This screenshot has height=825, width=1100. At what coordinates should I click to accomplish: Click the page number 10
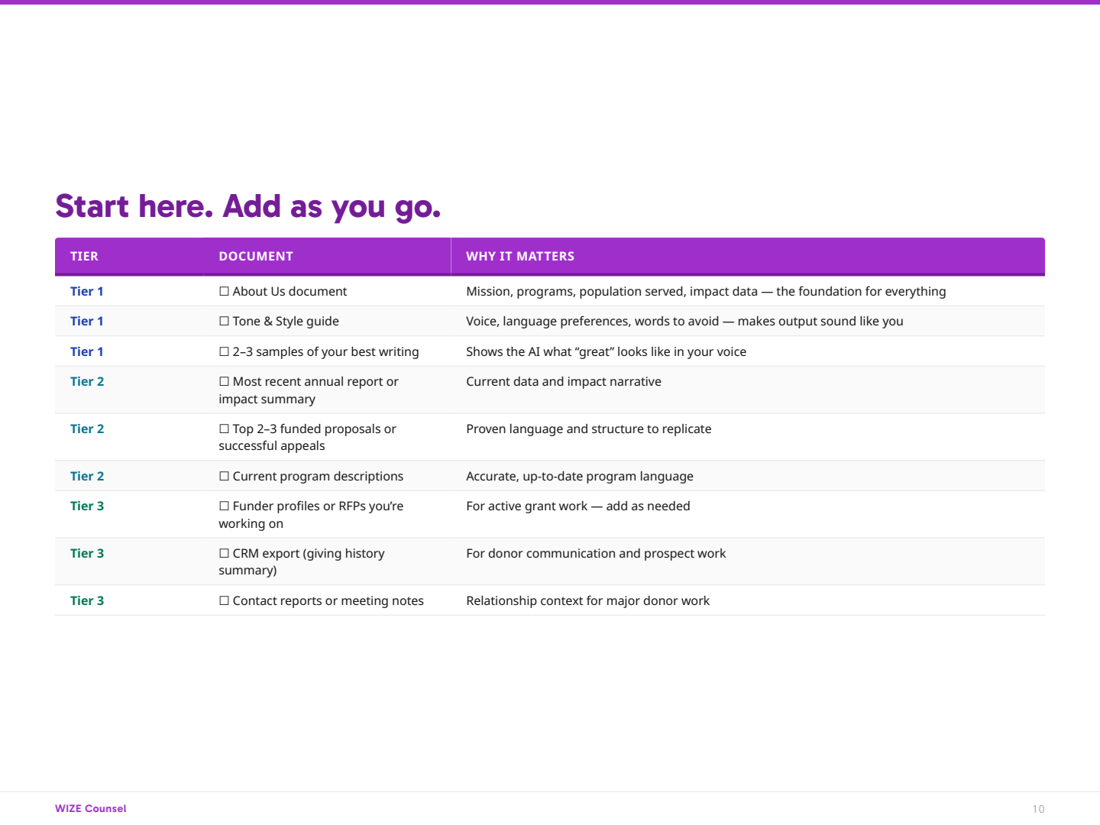coord(1039,808)
